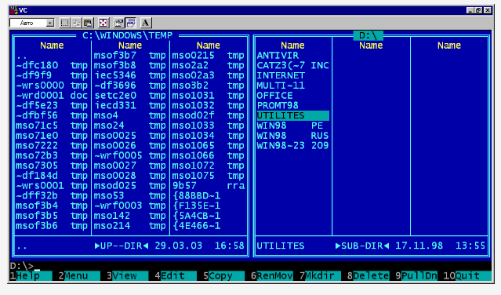Click the C:\WINDOWS\TEMP panel title
501x295 pixels.
tap(127, 35)
